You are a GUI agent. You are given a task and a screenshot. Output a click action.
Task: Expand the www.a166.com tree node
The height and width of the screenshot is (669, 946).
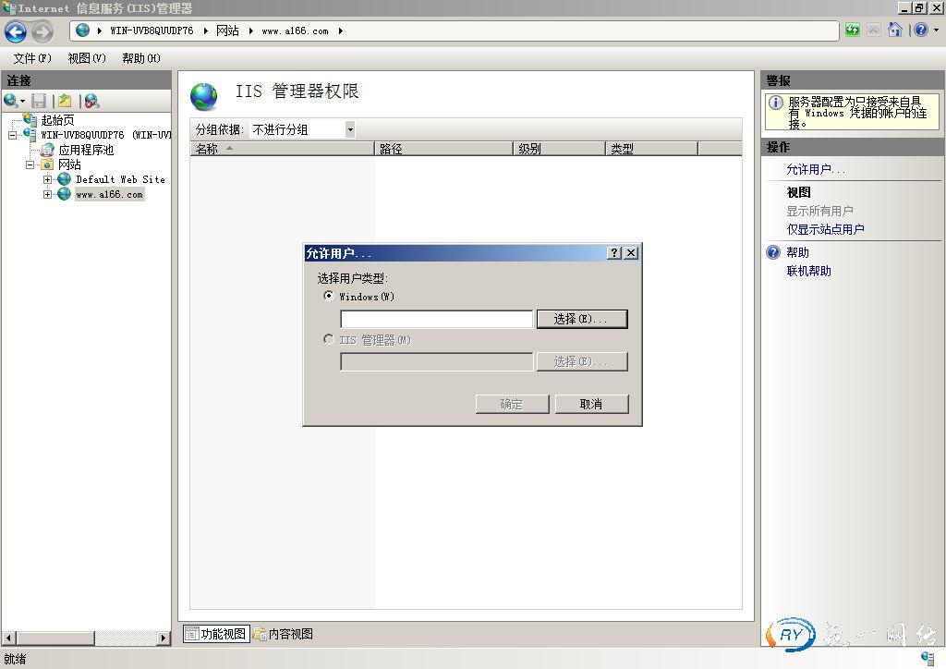click(x=48, y=194)
